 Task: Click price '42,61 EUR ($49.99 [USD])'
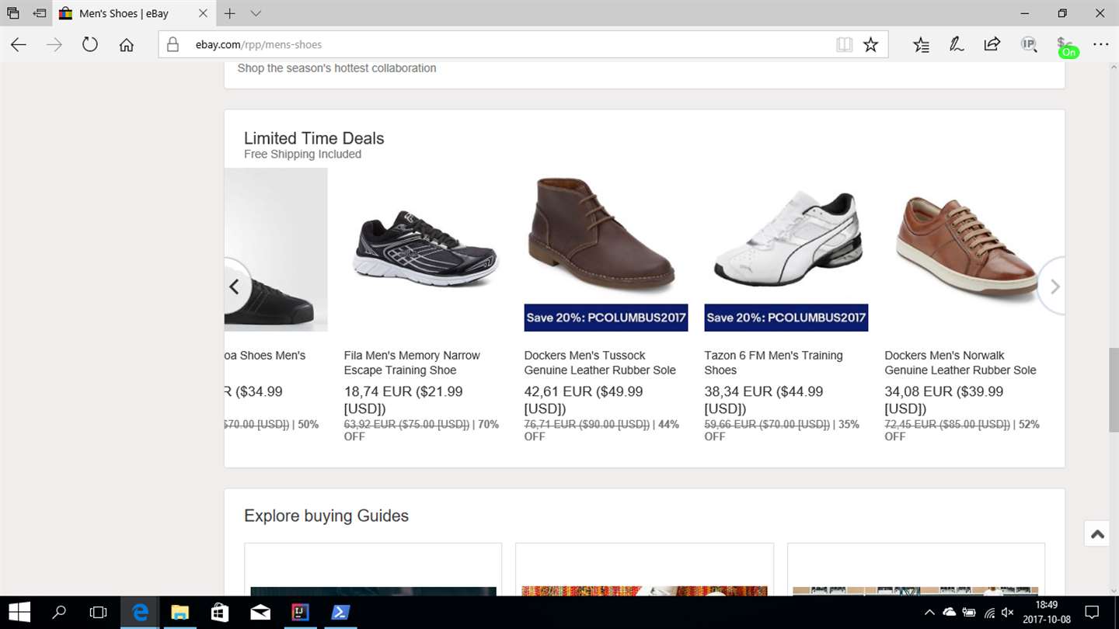click(x=584, y=400)
